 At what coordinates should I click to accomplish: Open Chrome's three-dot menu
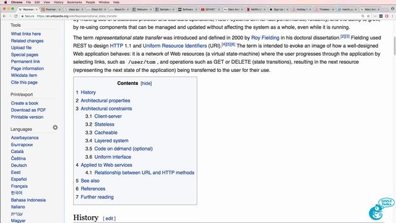pyautogui.click(x=393, y=16)
